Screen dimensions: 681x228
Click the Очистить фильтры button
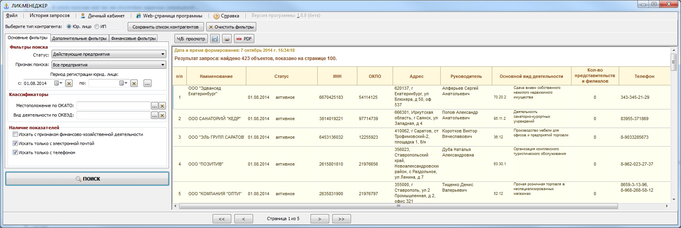pos(231,27)
